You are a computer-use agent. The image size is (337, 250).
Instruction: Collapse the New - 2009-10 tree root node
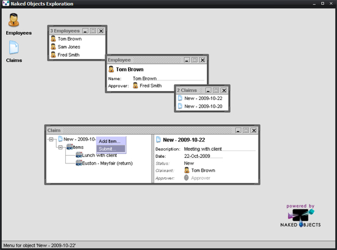point(51,139)
